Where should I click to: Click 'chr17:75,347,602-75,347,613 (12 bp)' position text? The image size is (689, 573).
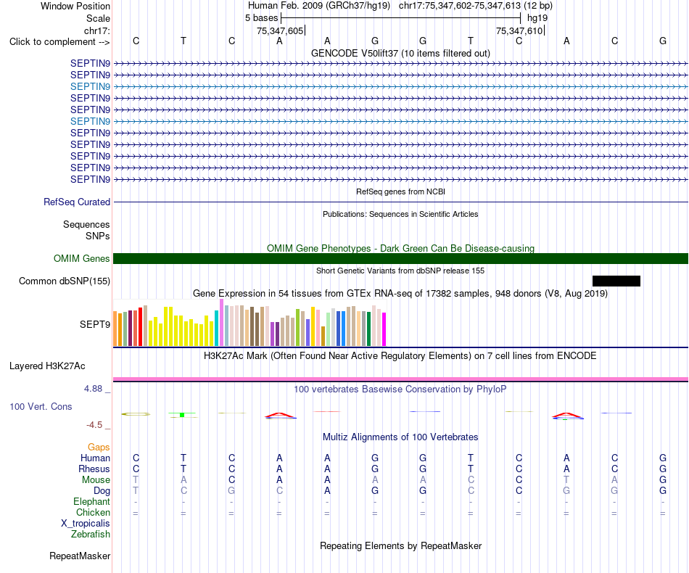[x=476, y=6]
